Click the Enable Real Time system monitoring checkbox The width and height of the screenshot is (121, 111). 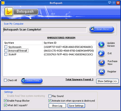5,96
